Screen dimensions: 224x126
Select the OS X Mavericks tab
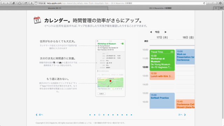point(160,8)
